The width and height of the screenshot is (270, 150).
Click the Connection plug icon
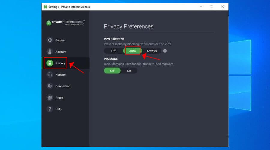point(50,86)
